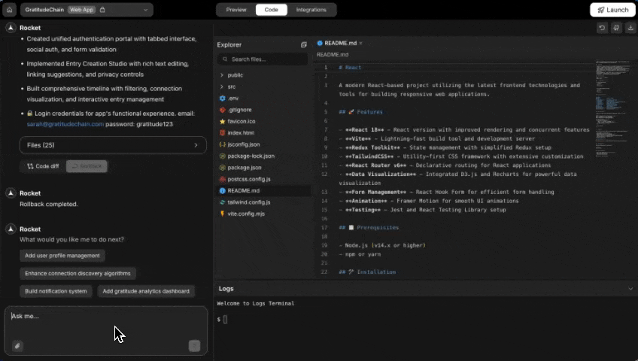Choose Enhance connection discovery algorithms suggestion
The image size is (638, 361).
pyautogui.click(x=77, y=274)
